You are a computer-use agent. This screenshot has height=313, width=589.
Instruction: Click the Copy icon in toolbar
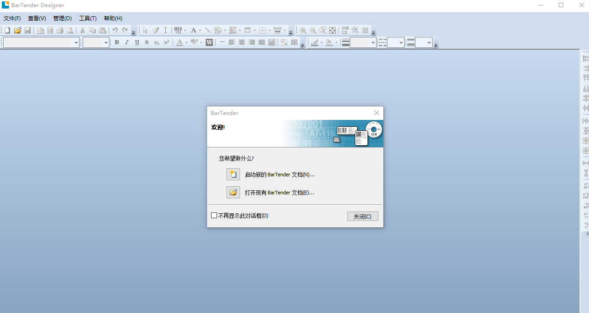(x=93, y=30)
